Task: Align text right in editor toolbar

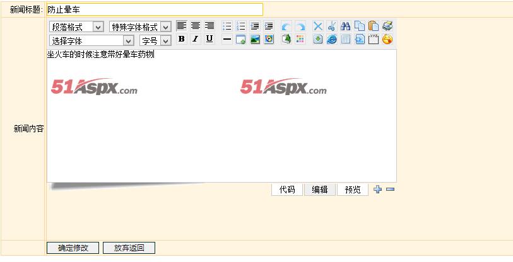Action: pyautogui.click(x=209, y=26)
